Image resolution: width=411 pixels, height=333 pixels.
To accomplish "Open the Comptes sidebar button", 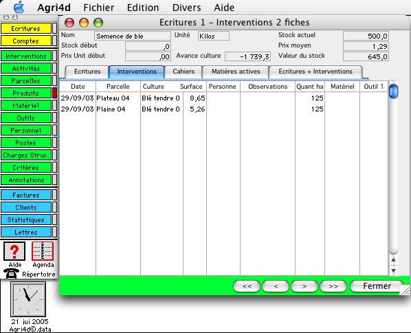I will coord(25,41).
